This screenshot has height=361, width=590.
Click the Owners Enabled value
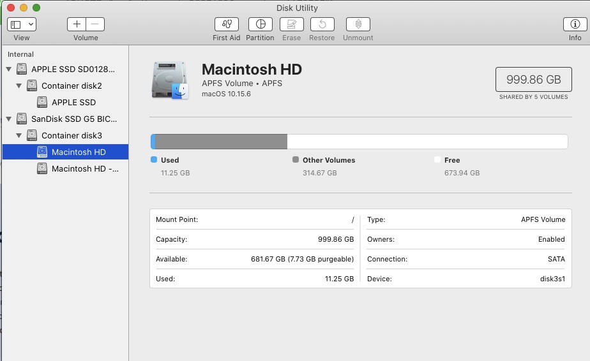(551, 239)
